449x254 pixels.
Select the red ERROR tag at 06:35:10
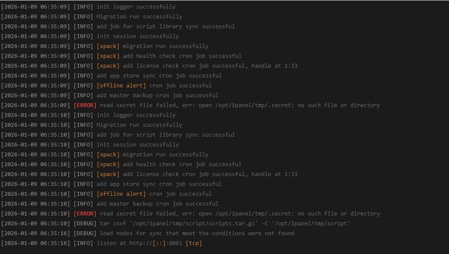[85, 214]
